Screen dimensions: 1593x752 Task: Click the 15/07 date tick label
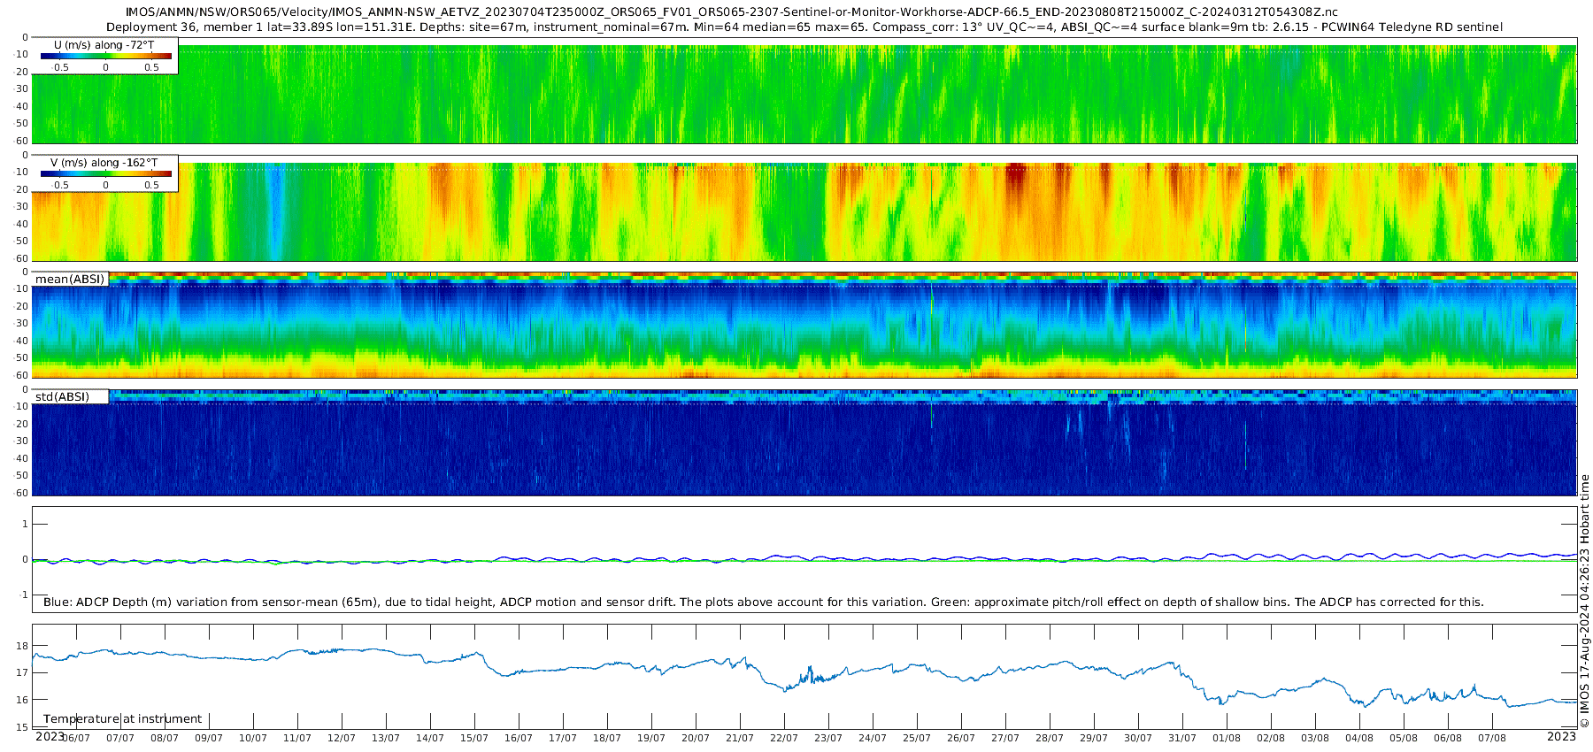tap(474, 738)
